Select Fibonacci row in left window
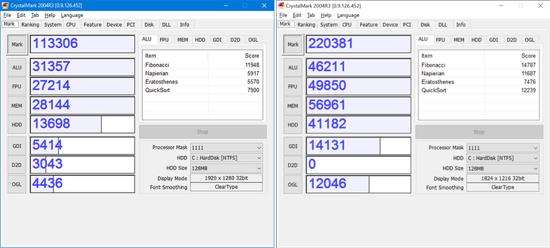Viewport: 550px width, 248px height. coord(202,65)
